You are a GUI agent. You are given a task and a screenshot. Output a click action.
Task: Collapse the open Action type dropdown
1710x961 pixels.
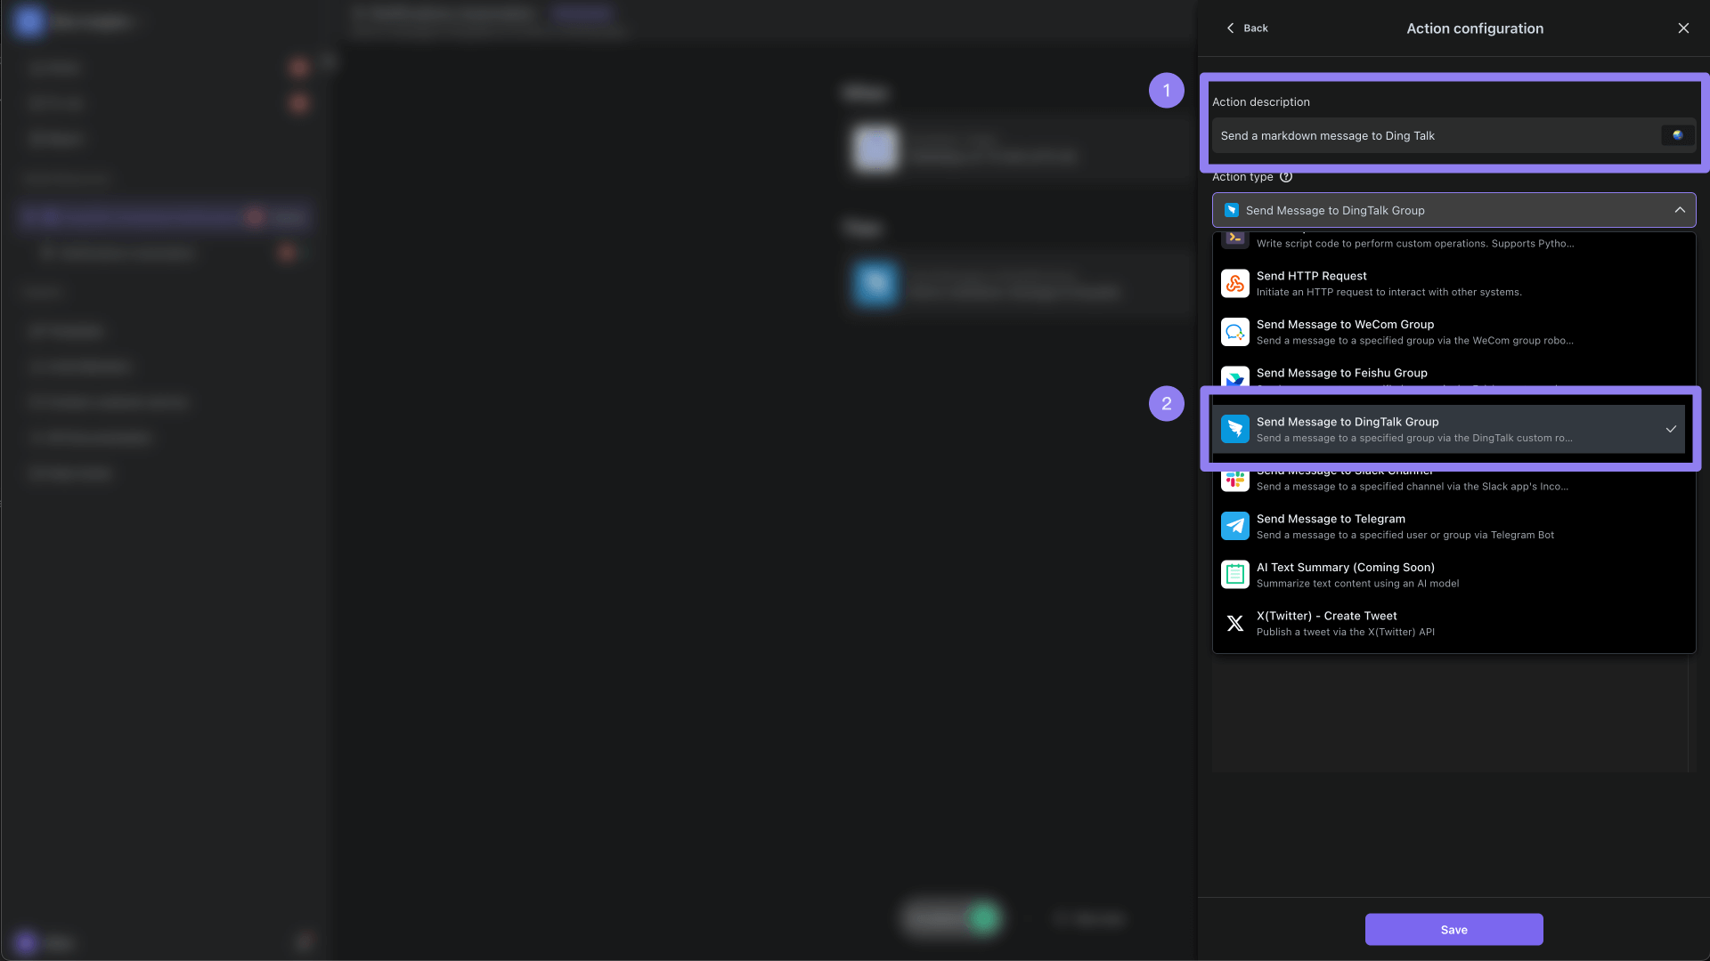(1681, 210)
